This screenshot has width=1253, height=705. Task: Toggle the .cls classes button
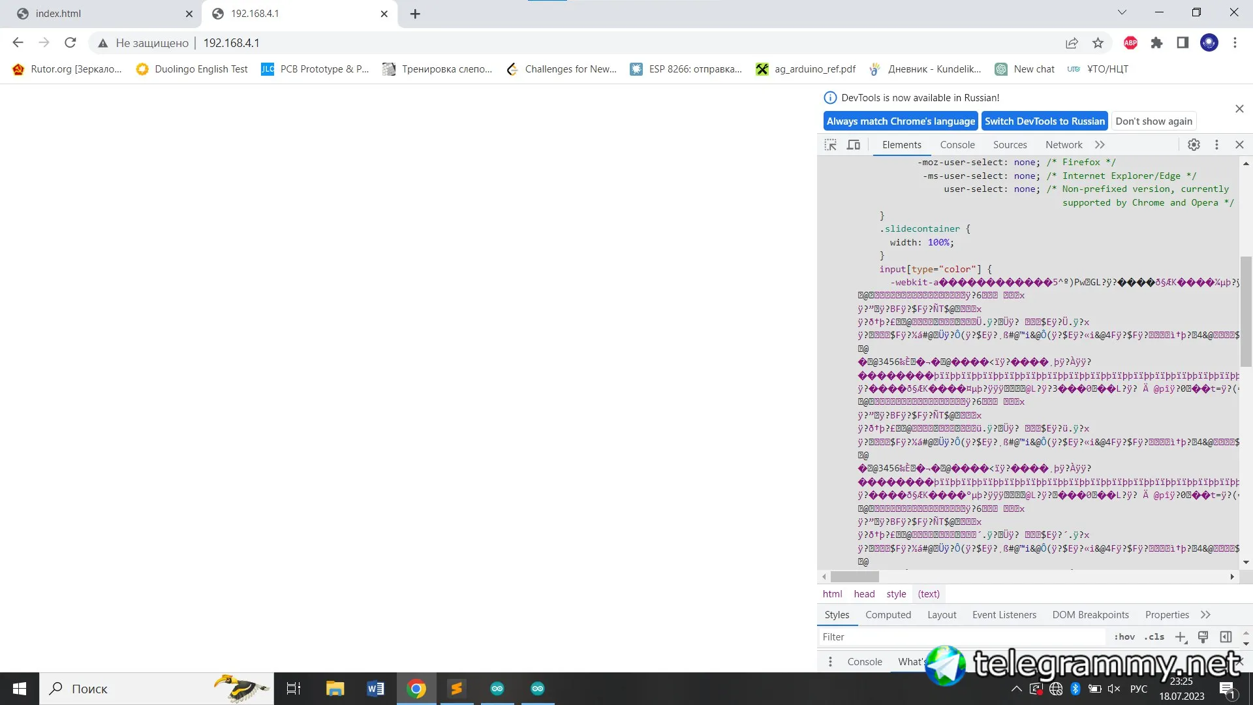click(x=1154, y=636)
